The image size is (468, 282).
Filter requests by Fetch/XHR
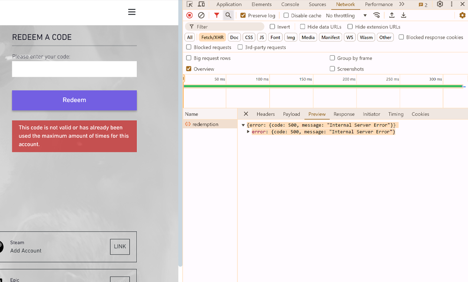point(212,37)
